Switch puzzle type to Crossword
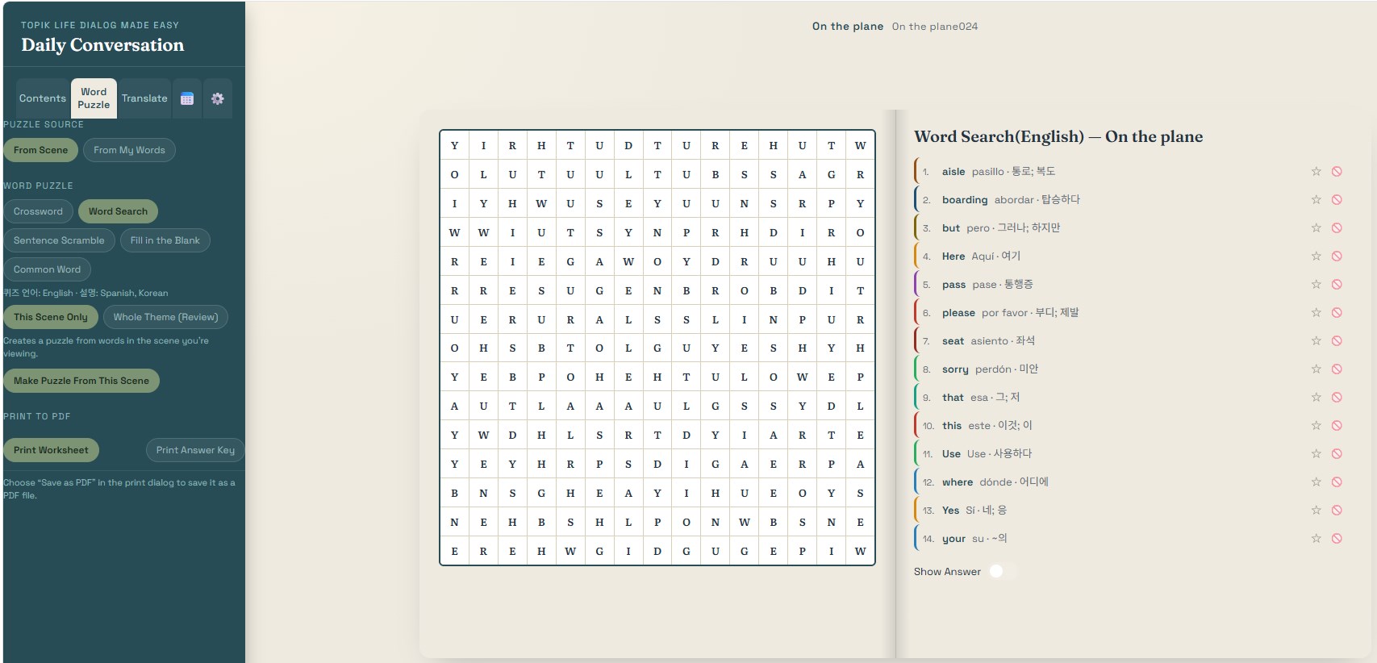This screenshot has height=663, width=1377. click(x=38, y=211)
